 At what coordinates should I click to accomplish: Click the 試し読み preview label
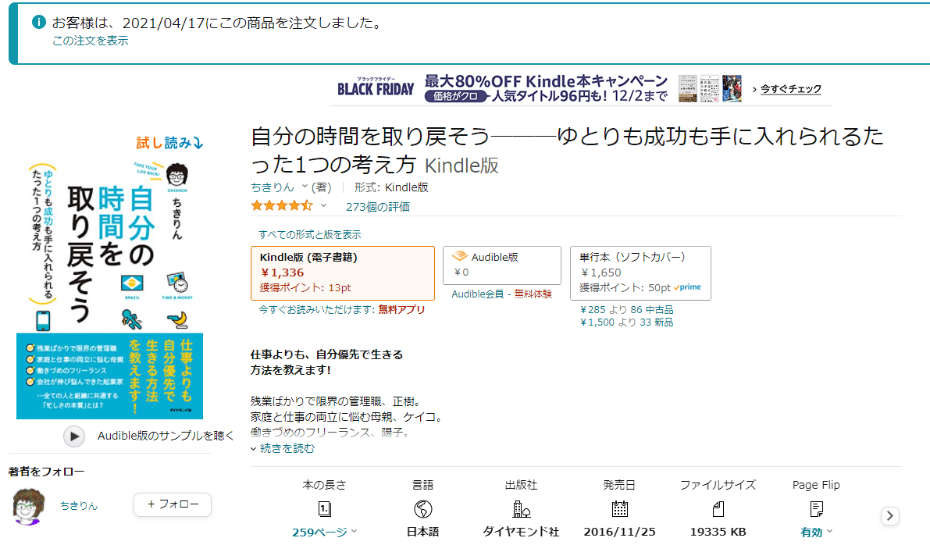coord(169,143)
